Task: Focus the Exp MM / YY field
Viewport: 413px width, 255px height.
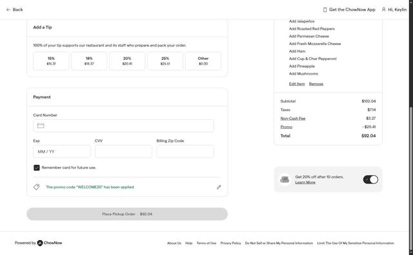Action: [x=62, y=151]
